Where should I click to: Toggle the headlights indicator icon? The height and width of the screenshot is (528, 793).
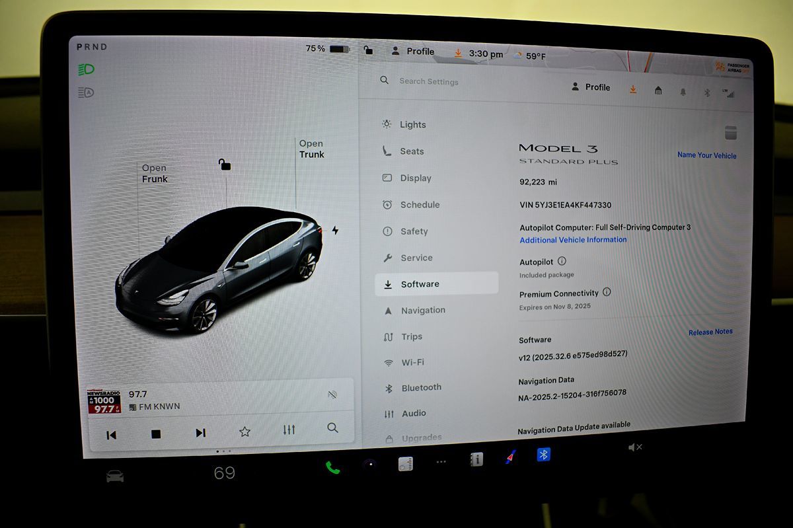tap(86, 69)
